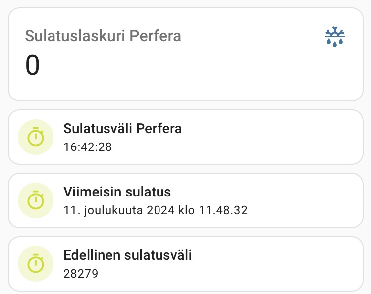
Task: Open the Sulatuslaskuri Perfera title
Action: 103,36
